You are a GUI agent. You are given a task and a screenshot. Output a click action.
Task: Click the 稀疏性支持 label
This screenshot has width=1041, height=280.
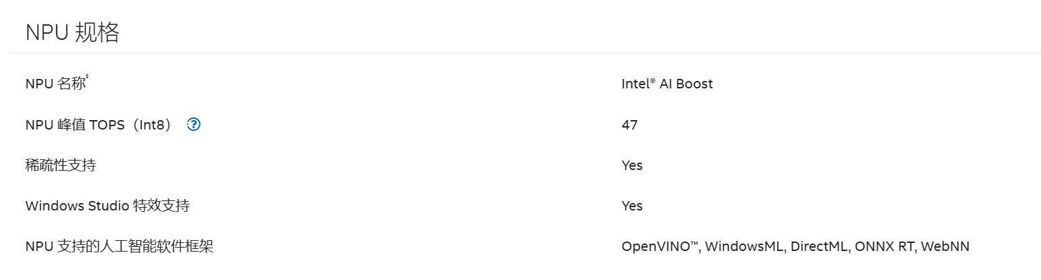61,165
